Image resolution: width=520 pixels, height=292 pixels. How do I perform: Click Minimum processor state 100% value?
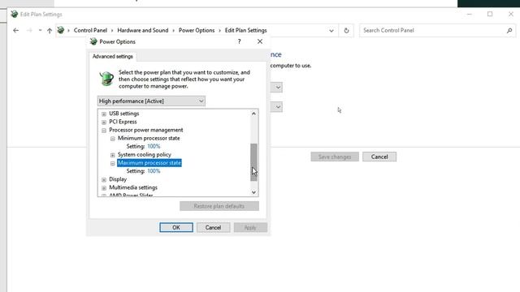154,146
